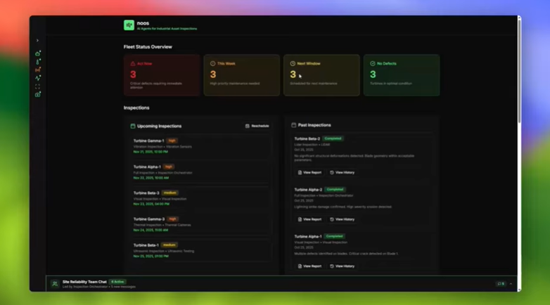Click the camera icon in the sidebar

pyautogui.click(x=38, y=94)
